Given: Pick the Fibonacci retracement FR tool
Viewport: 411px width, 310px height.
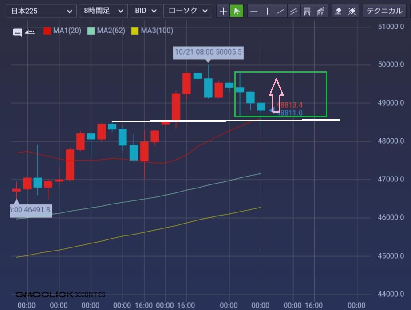Looking at the screenshot, I should click(306, 11).
